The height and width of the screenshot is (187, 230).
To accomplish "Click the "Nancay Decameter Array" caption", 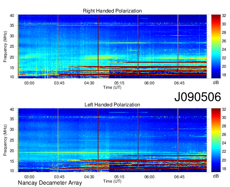I will tap(50, 183).
